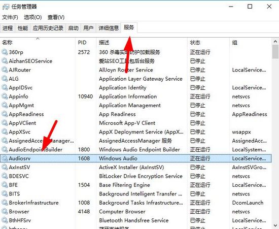Click the AppXSvc service gear icon
Screen dimensions: 279x229
(x=5, y=132)
